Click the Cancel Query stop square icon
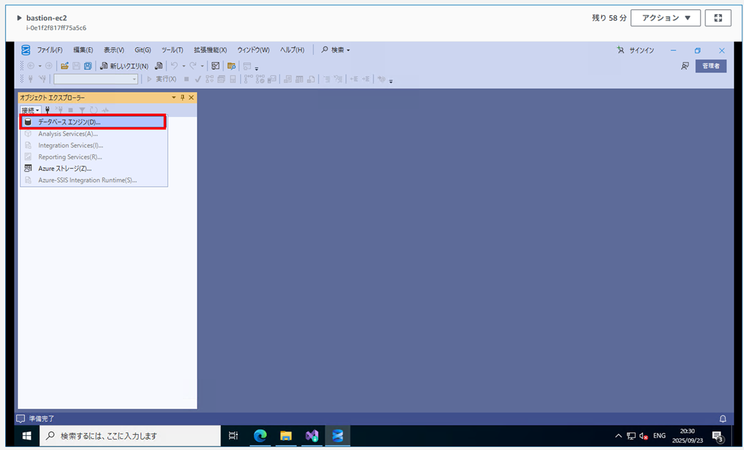744x450 pixels. pyautogui.click(x=186, y=79)
